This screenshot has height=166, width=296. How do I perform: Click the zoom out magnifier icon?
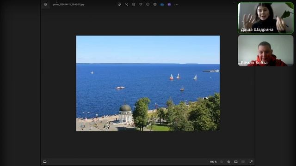click(222, 162)
